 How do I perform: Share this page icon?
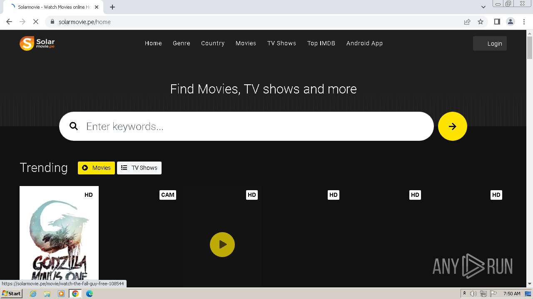467,22
